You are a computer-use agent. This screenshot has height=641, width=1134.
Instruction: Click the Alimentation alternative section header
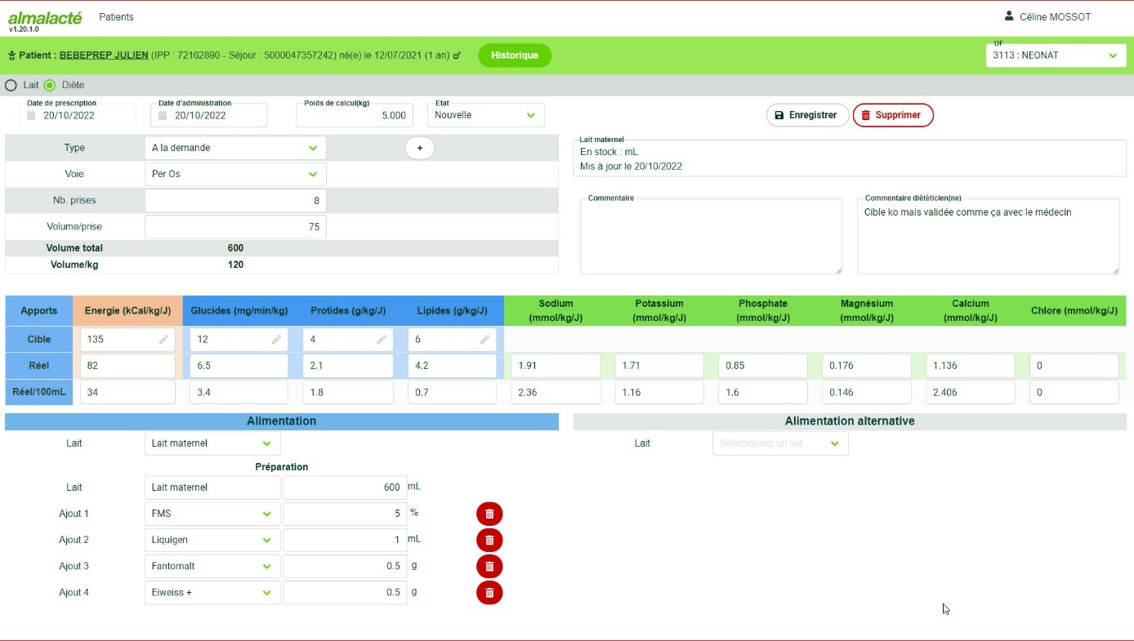[x=850, y=421]
